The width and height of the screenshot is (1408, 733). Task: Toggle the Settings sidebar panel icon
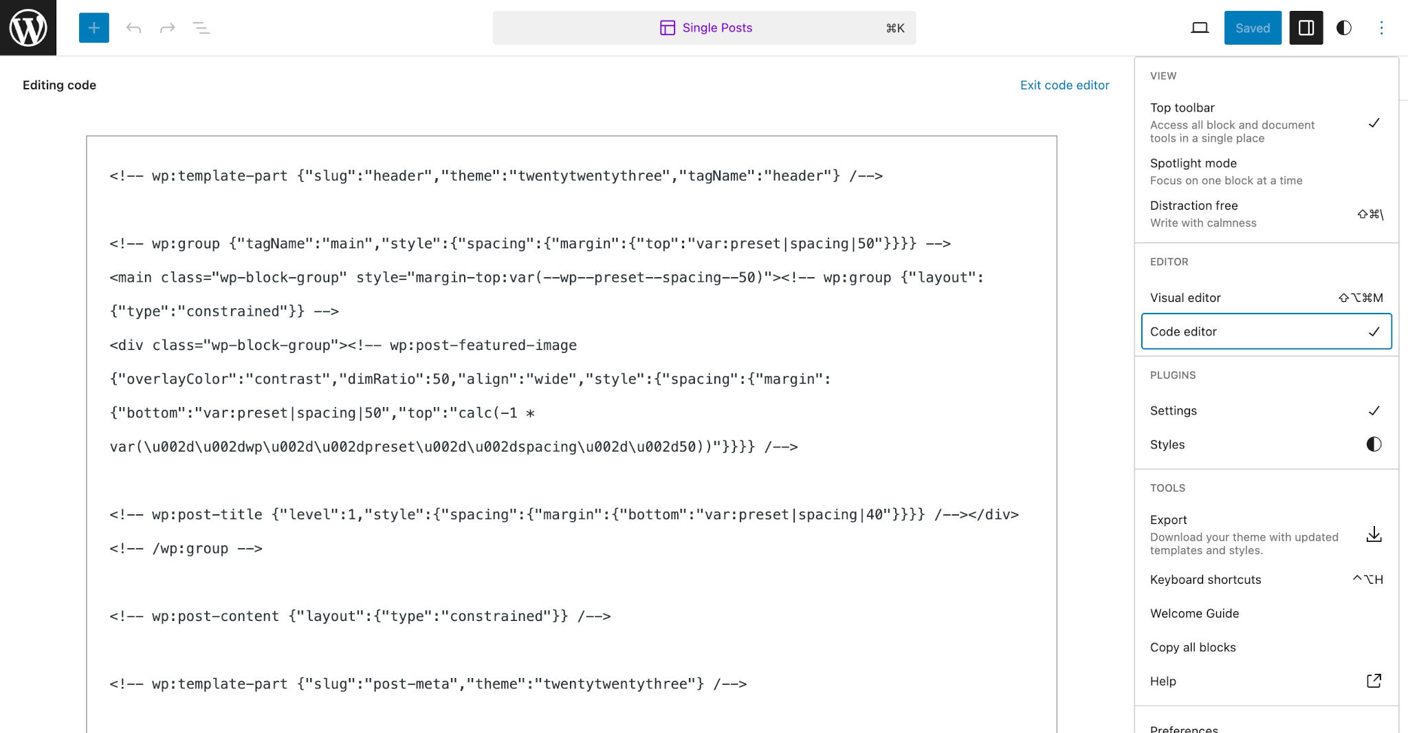click(x=1306, y=28)
